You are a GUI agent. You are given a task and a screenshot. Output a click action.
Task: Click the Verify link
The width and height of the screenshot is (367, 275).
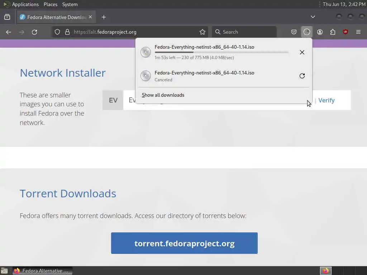coord(327,100)
